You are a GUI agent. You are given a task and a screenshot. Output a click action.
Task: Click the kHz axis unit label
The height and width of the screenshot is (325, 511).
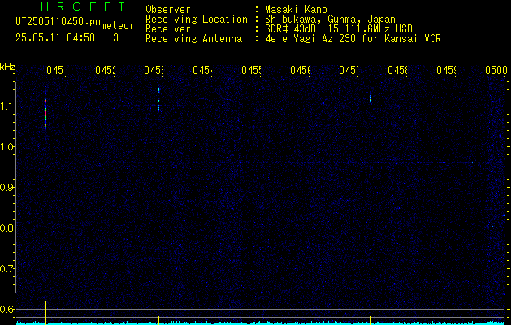tap(7, 67)
